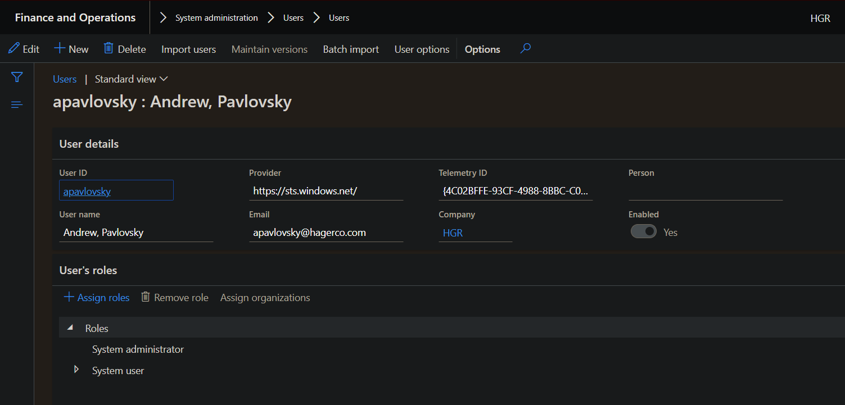Viewport: 845px width, 405px height.
Task: Click the Email field
Action: click(326, 233)
